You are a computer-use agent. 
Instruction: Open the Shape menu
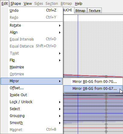coord(16,4)
